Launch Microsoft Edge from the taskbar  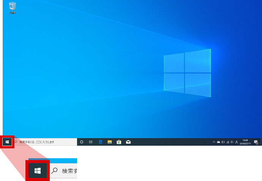click(x=100, y=142)
